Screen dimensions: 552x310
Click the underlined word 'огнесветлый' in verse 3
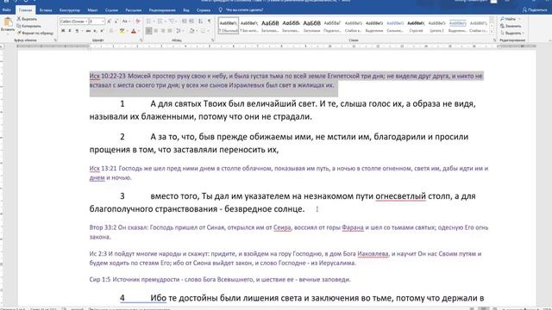tap(400, 196)
